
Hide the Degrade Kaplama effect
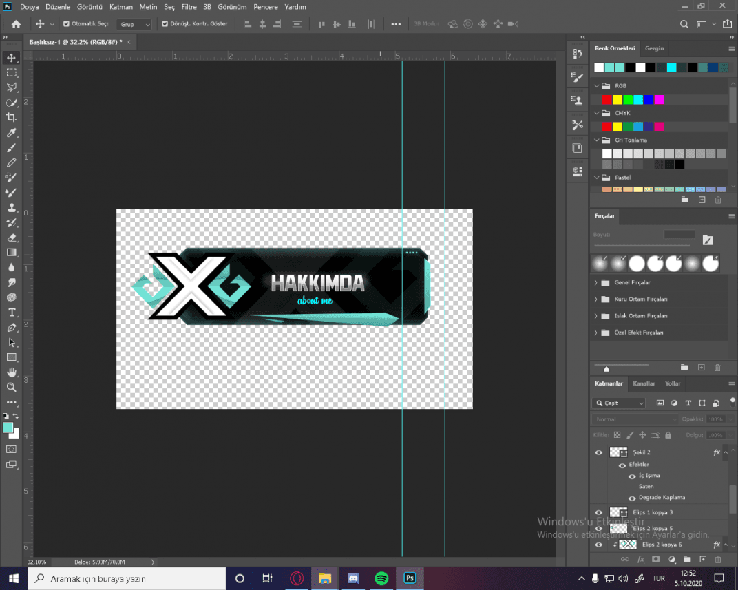click(x=632, y=498)
